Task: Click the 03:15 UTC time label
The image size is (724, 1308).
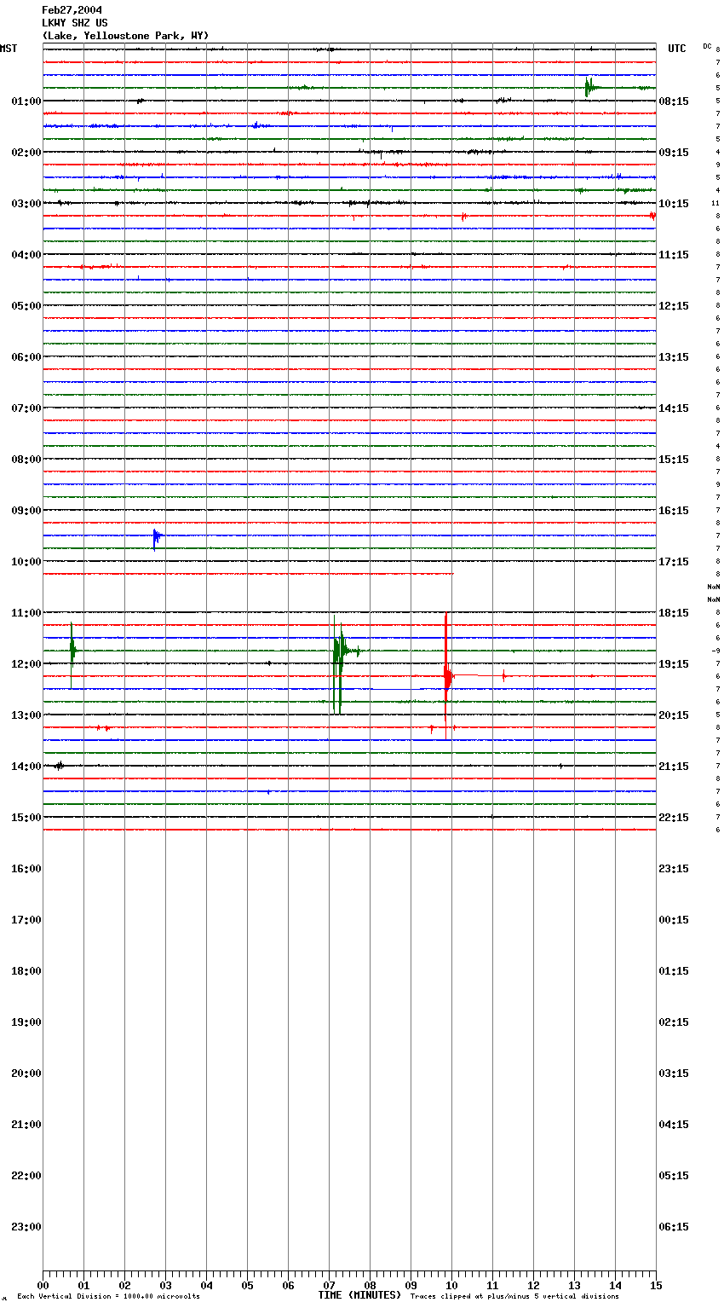Action: pos(674,1074)
